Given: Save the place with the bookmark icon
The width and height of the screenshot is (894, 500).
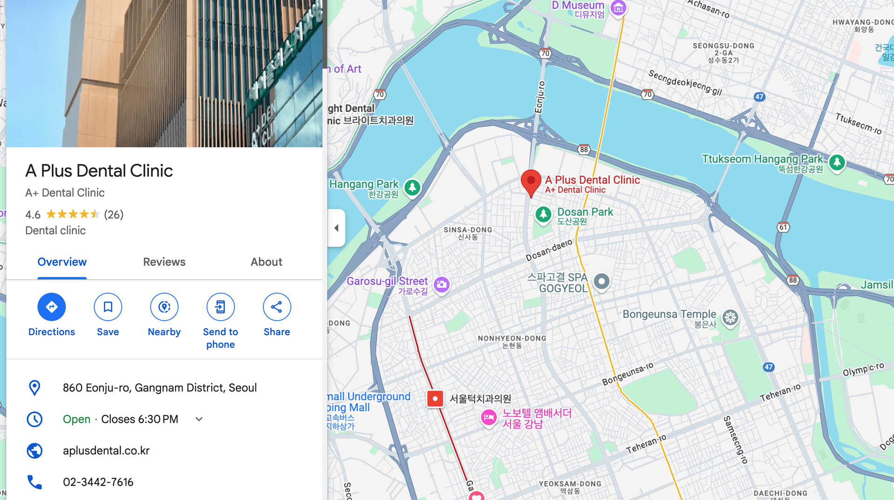Looking at the screenshot, I should click(x=108, y=307).
